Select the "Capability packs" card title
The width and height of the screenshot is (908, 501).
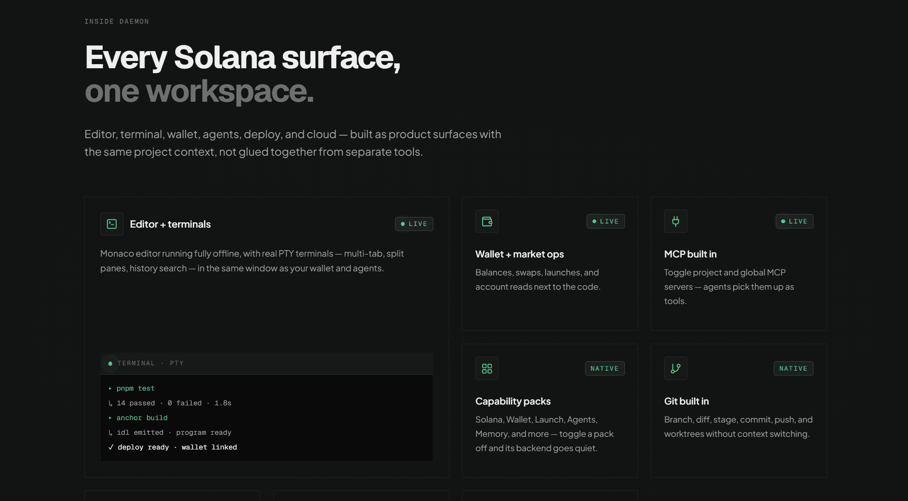click(513, 401)
